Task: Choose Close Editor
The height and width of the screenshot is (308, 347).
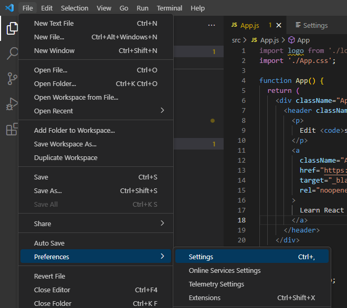Action: pos(96,290)
